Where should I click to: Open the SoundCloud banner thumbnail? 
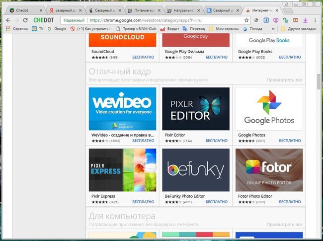tap(122, 40)
